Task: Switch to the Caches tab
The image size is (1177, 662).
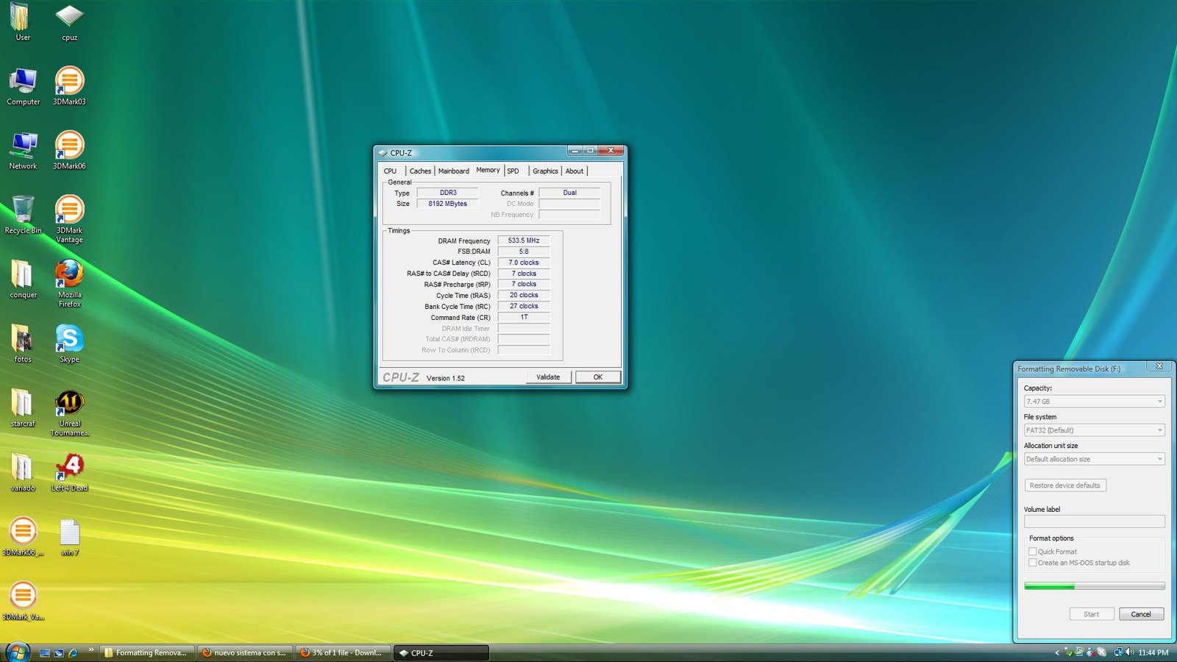Action: [420, 171]
